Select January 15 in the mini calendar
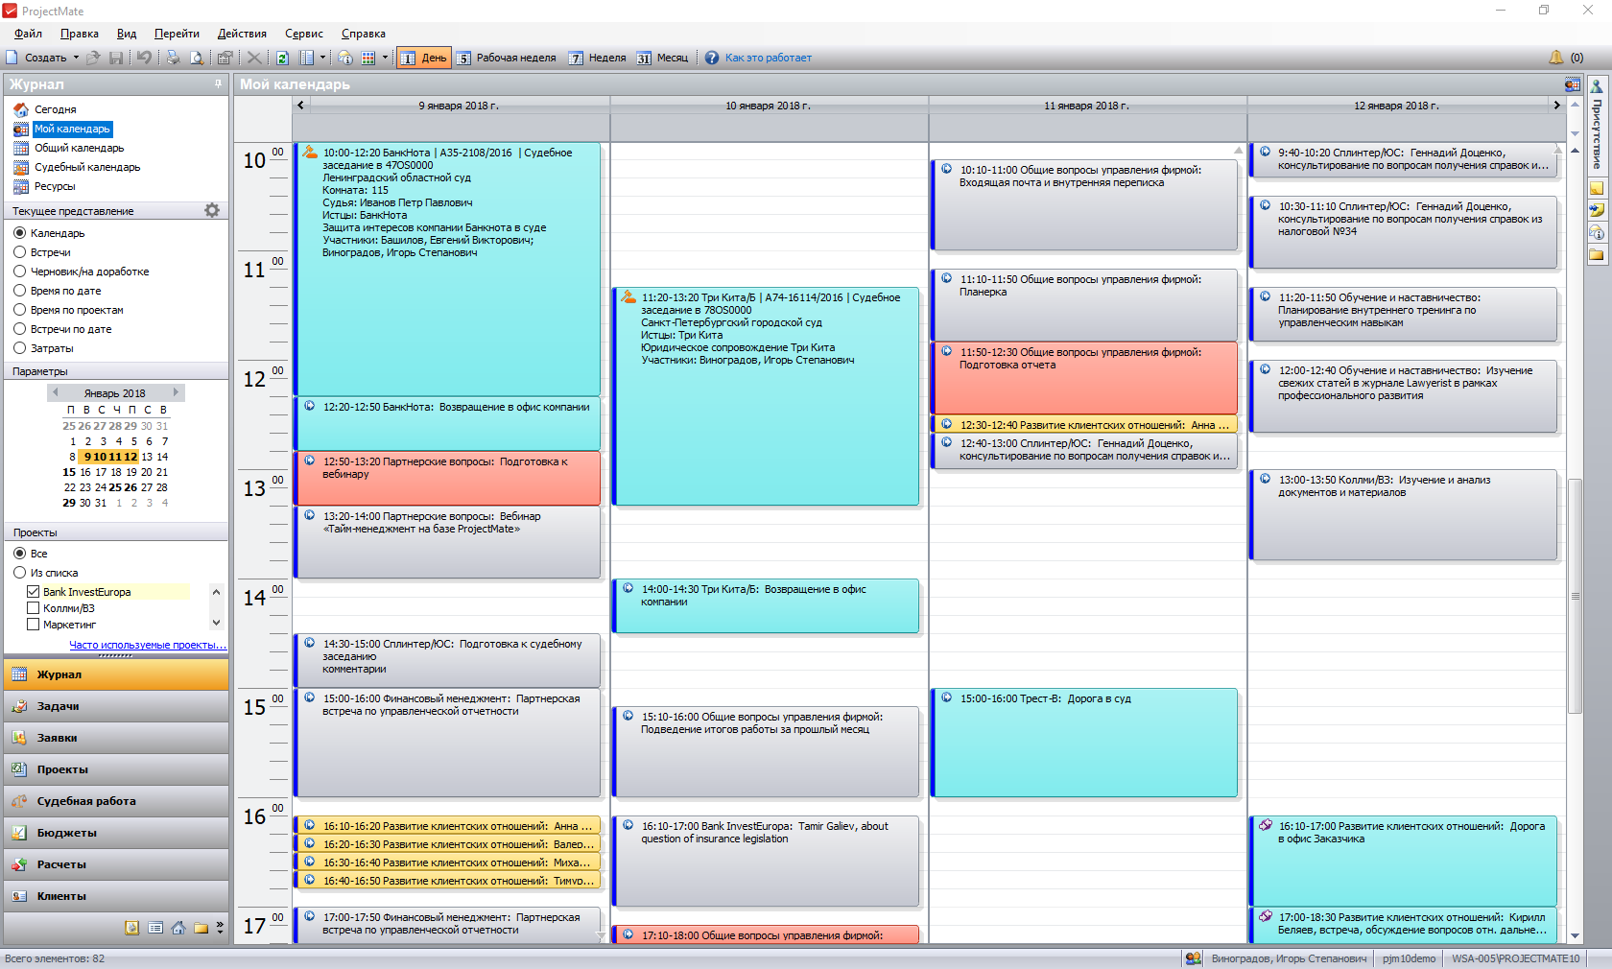The image size is (1612, 969). pyautogui.click(x=69, y=472)
